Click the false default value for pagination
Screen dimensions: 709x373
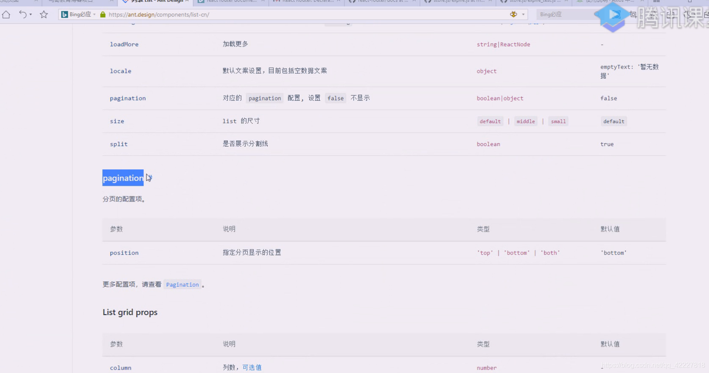pyautogui.click(x=608, y=98)
